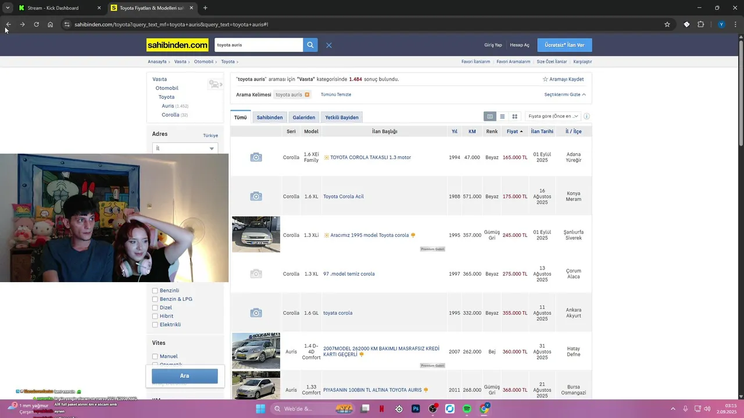
Task: Open the İl province dropdown
Action: coord(185,149)
